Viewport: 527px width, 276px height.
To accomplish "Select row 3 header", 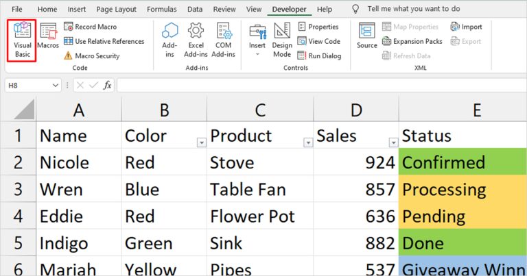I will 18,189.
